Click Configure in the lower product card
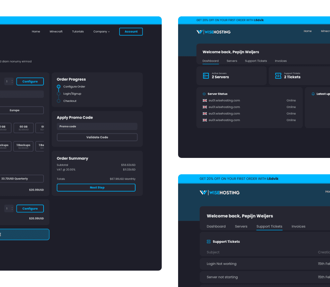 click(30, 208)
